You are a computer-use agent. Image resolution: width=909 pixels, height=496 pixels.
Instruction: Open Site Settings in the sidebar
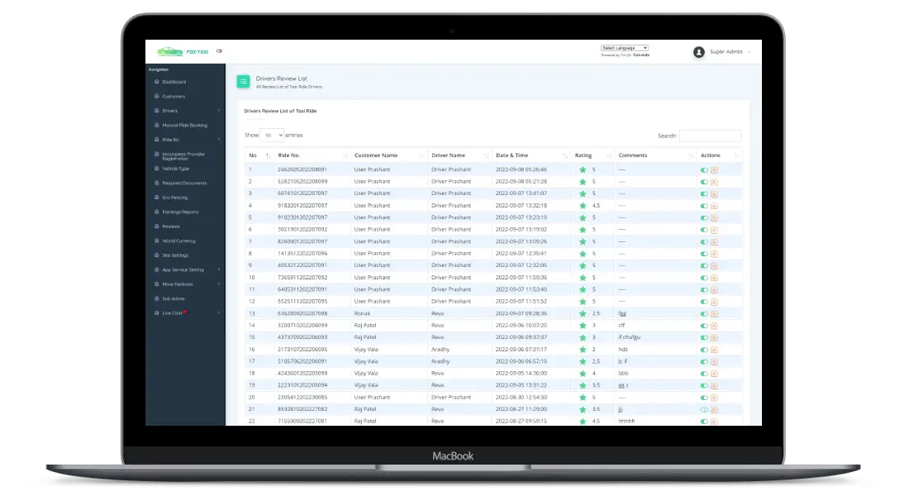[x=175, y=255]
